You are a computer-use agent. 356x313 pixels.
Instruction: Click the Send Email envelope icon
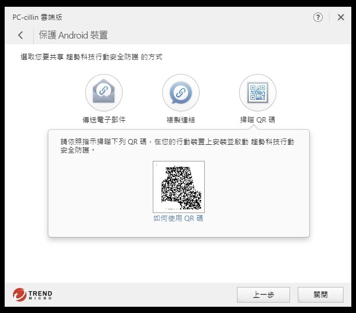pos(104,93)
